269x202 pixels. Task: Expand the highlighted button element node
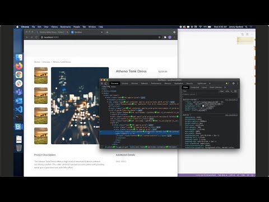click(115, 131)
